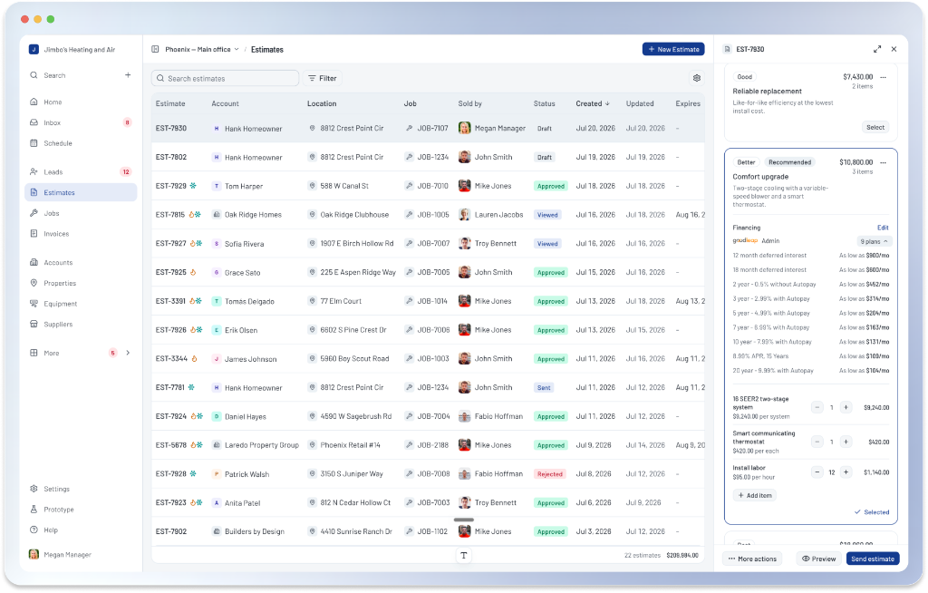This screenshot has width=928, height=593.
Task: Click location pin icon for 588 W Canal St
Action: point(312,186)
